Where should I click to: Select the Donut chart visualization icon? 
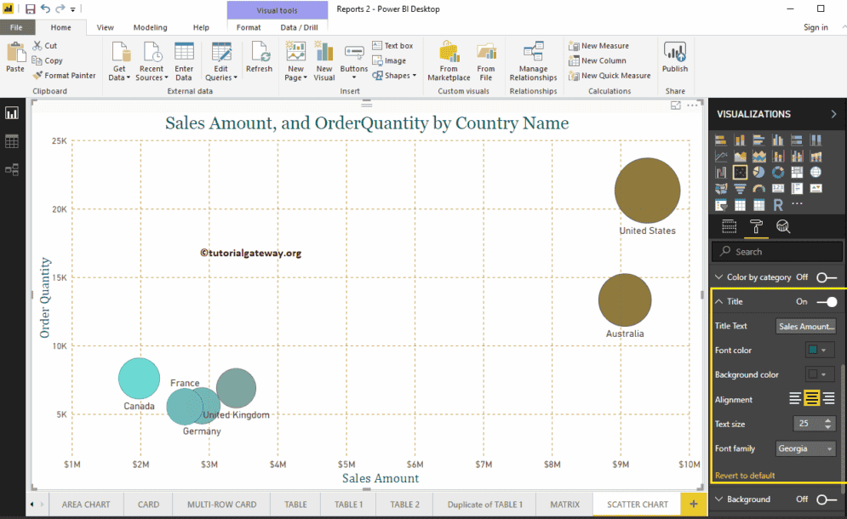778,172
